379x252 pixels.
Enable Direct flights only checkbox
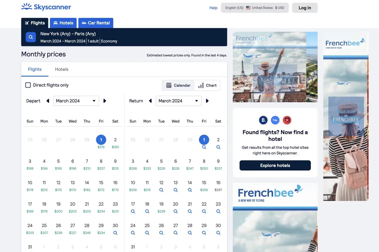[x=28, y=85]
